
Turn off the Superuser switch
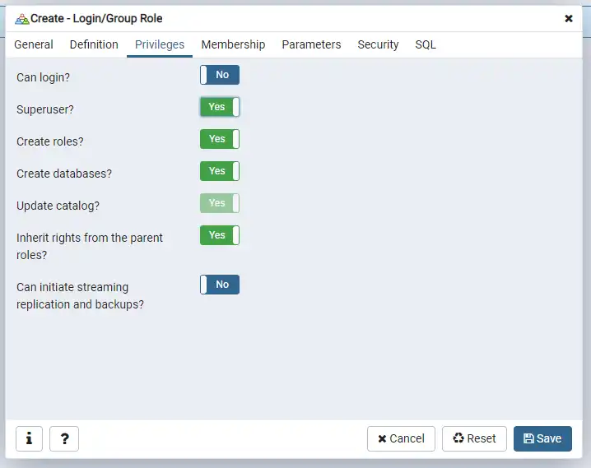pos(220,107)
